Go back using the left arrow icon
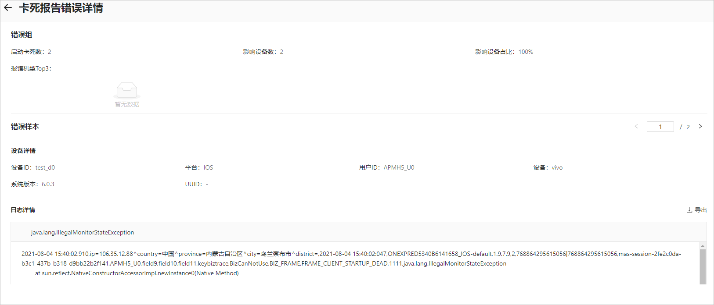This screenshot has width=714, height=305. click(x=8, y=7)
